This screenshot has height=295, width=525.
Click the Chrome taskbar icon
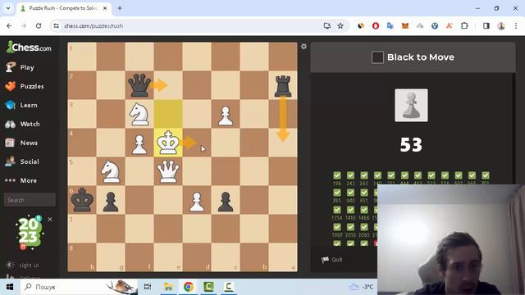[x=189, y=287]
